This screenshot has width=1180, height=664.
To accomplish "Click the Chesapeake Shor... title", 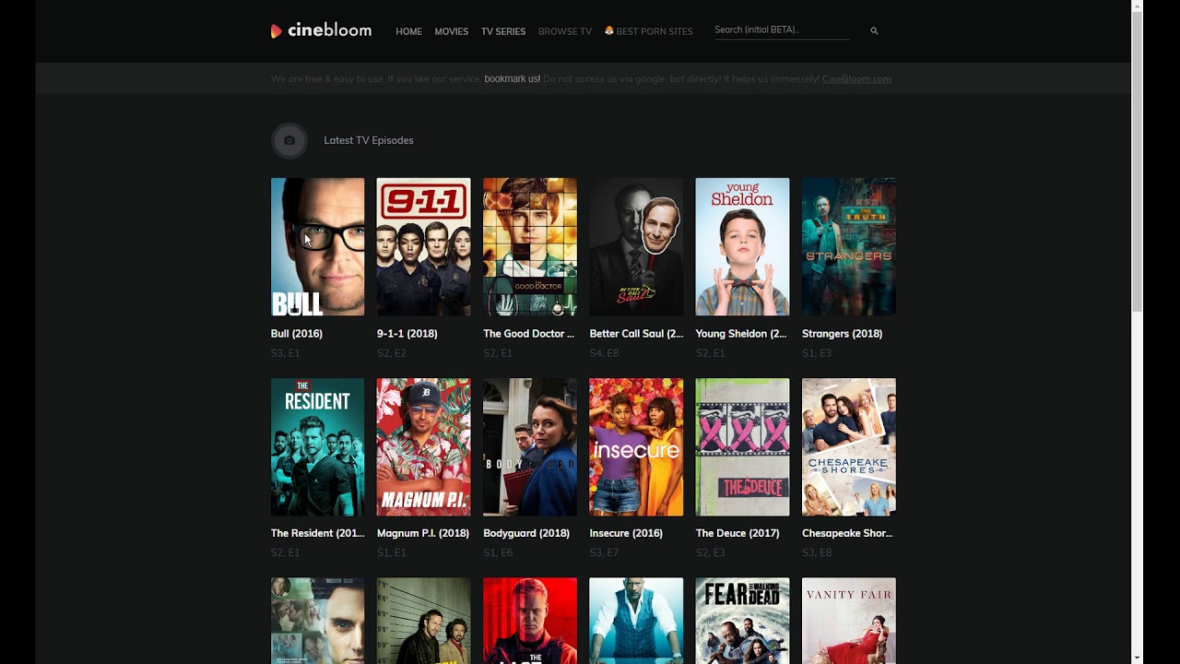I will pos(848,534).
